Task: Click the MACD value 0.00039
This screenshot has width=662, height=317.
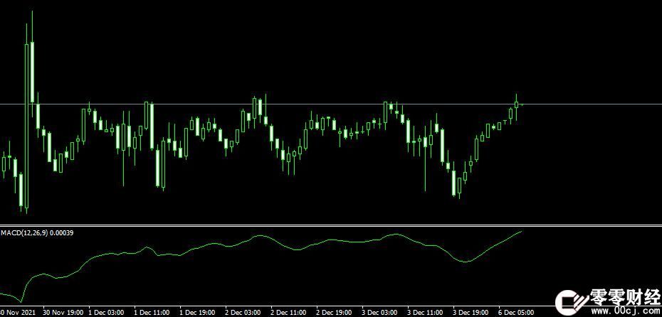Action: coord(62,232)
